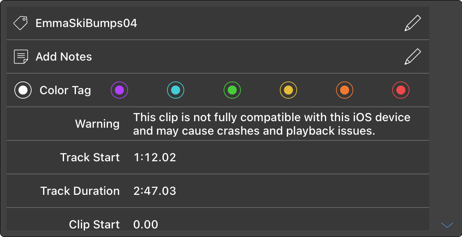Click the Warning row label

pyautogui.click(x=97, y=124)
